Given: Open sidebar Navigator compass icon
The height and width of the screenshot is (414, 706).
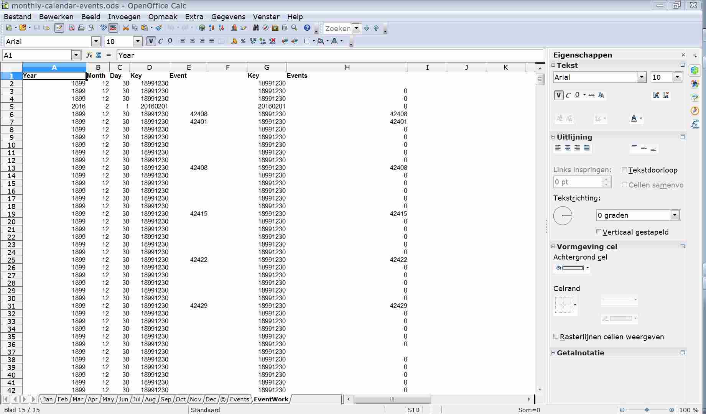Looking at the screenshot, I should 695,111.
